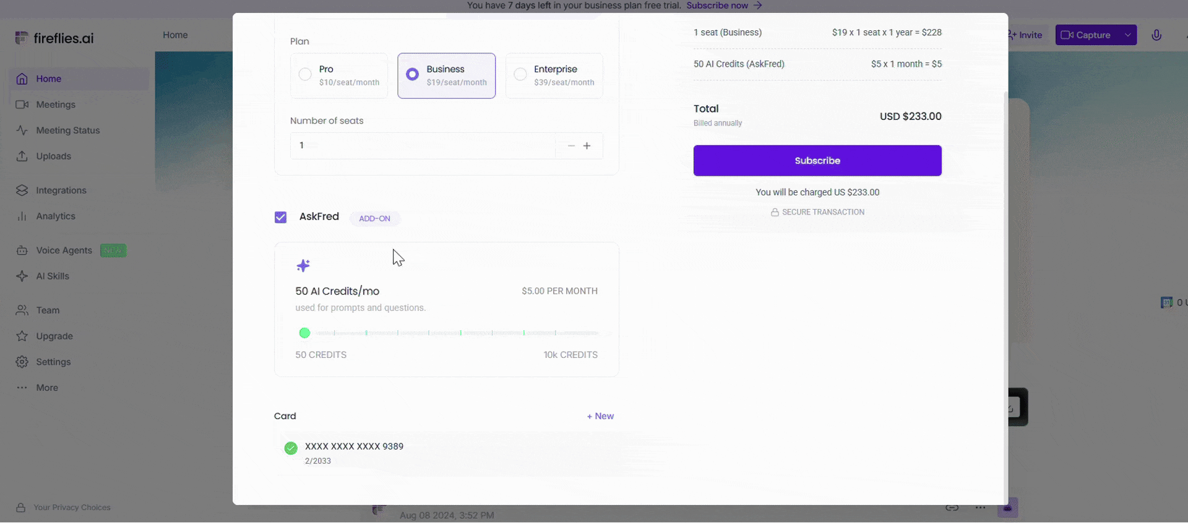The height and width of the screenshot is (523, 1188).
Task: Select the Enterprise plan radio button
Action: click(520, 75)
